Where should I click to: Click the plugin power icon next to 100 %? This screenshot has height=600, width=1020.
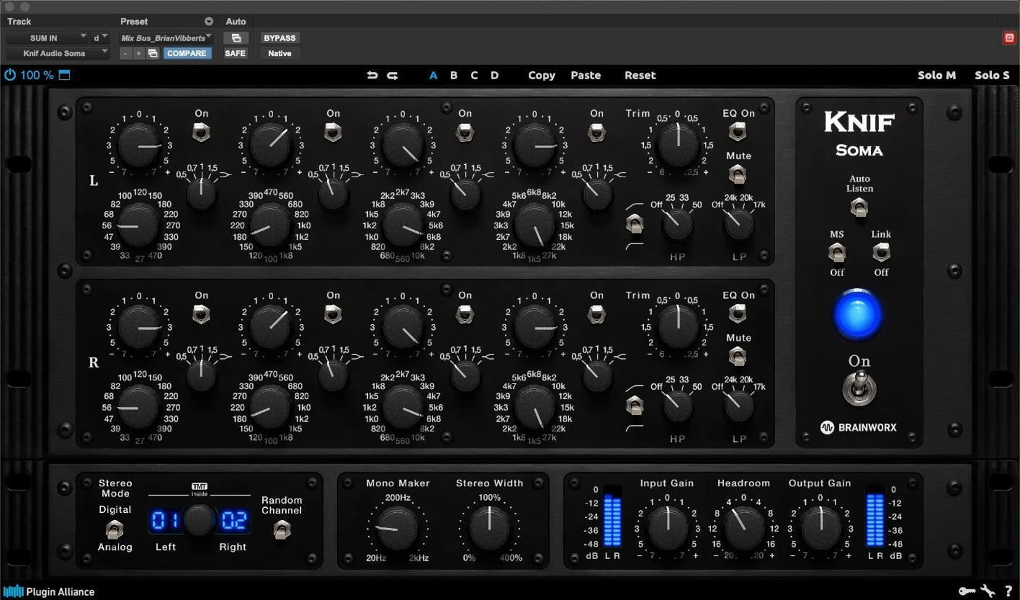pos(10,75)
